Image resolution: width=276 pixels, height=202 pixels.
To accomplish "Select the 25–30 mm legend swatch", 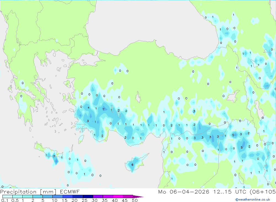I will tap(88, 196).
